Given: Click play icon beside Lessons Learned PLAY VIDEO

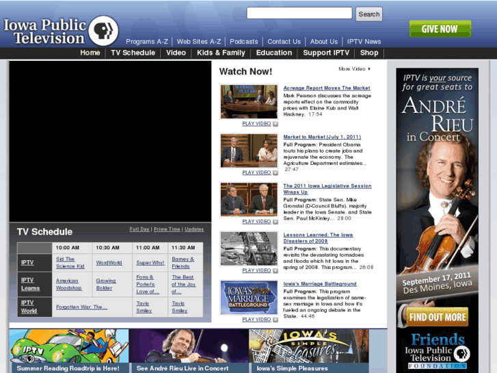Looking at the screenshot, I should click(276, 270).
